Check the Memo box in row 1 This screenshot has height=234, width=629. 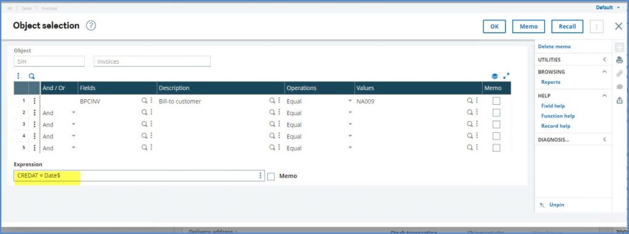click(496, 101)
